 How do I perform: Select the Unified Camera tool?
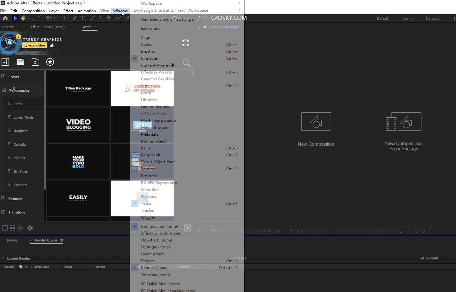[49, 18]
